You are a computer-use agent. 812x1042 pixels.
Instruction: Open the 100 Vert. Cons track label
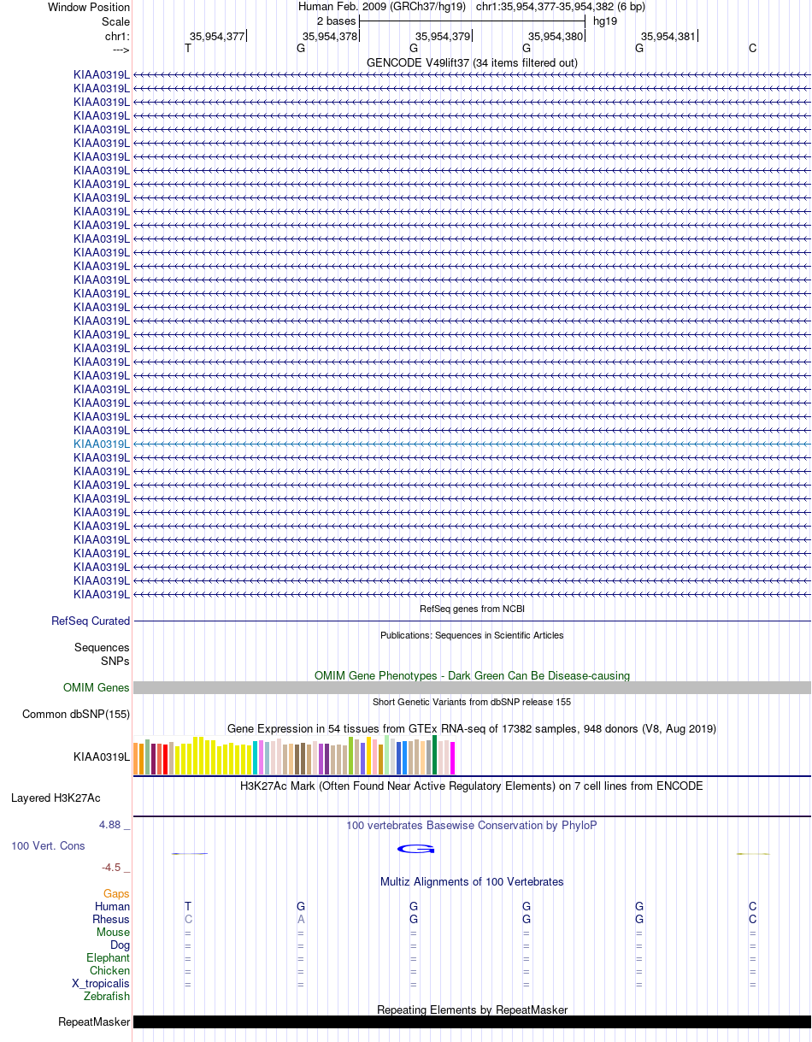48,846
